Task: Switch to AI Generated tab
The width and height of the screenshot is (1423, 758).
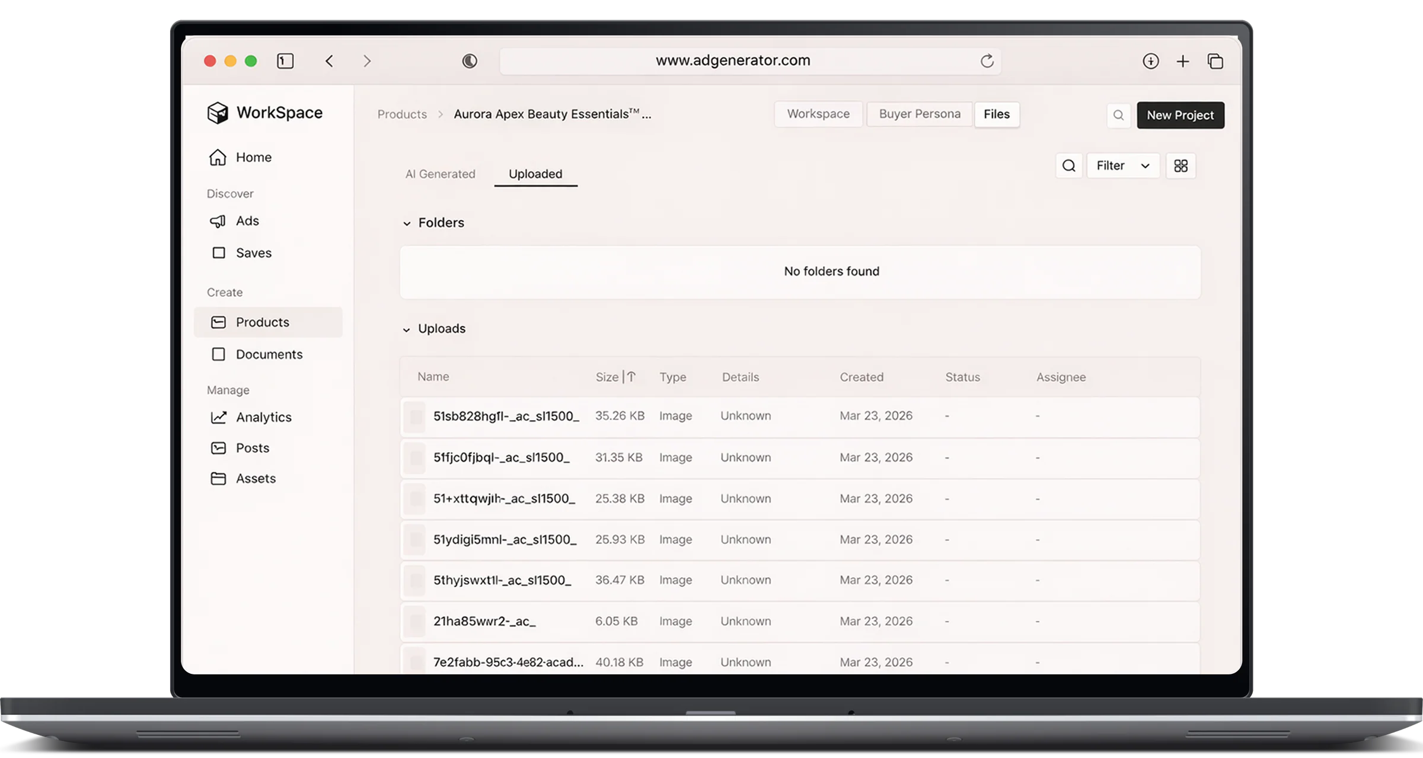Action: (x=440, y=174)
